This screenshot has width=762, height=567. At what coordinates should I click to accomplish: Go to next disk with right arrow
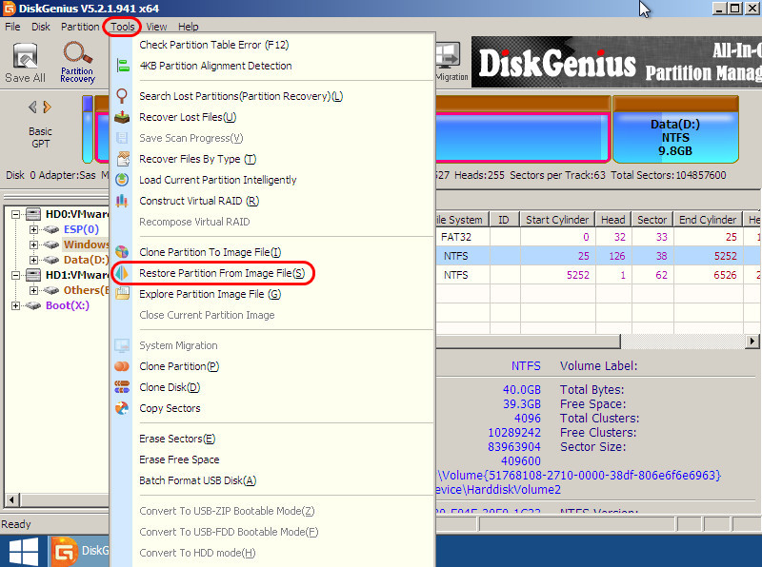coord(47,107)
